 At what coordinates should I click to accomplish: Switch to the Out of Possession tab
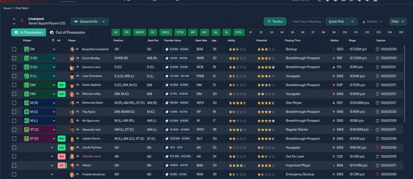coord(67,33)
